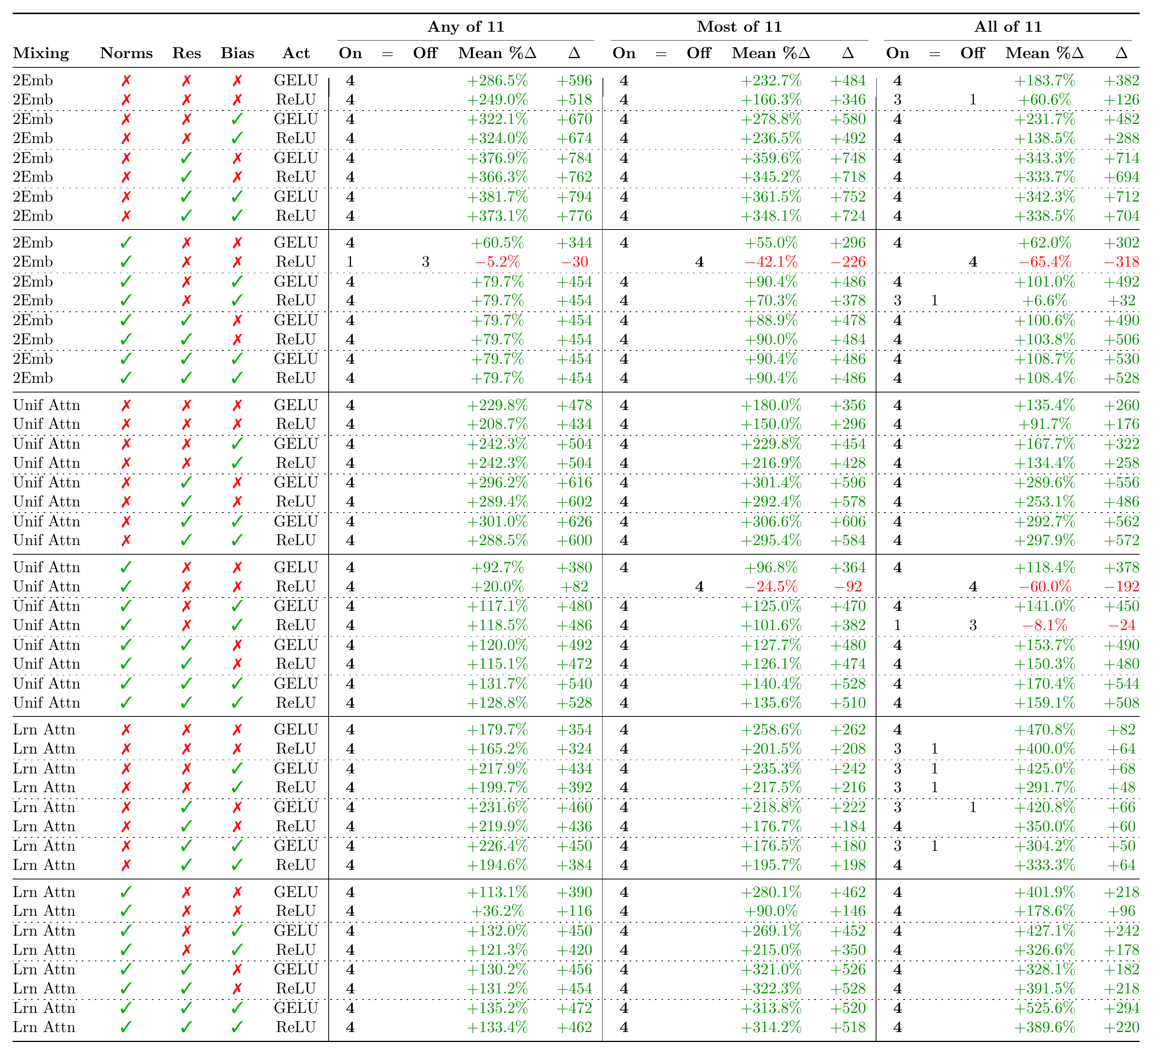The width and height of the screenshot is (1158, 1055).
Task: Click the Norms checkmark in the +36.2% row
Action: point(126,912)
